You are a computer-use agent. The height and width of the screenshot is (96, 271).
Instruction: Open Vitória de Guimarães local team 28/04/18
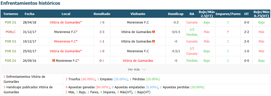point(66,22)
